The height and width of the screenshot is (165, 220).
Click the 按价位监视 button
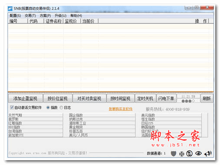(x=58, y=98)
